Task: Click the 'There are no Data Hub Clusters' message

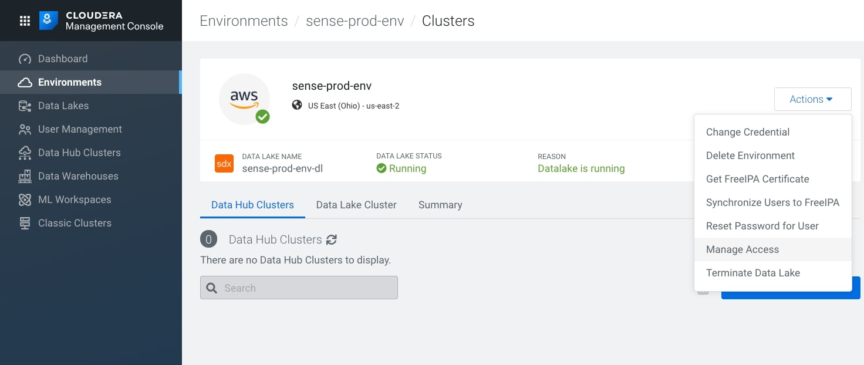Action: point(295,259)
